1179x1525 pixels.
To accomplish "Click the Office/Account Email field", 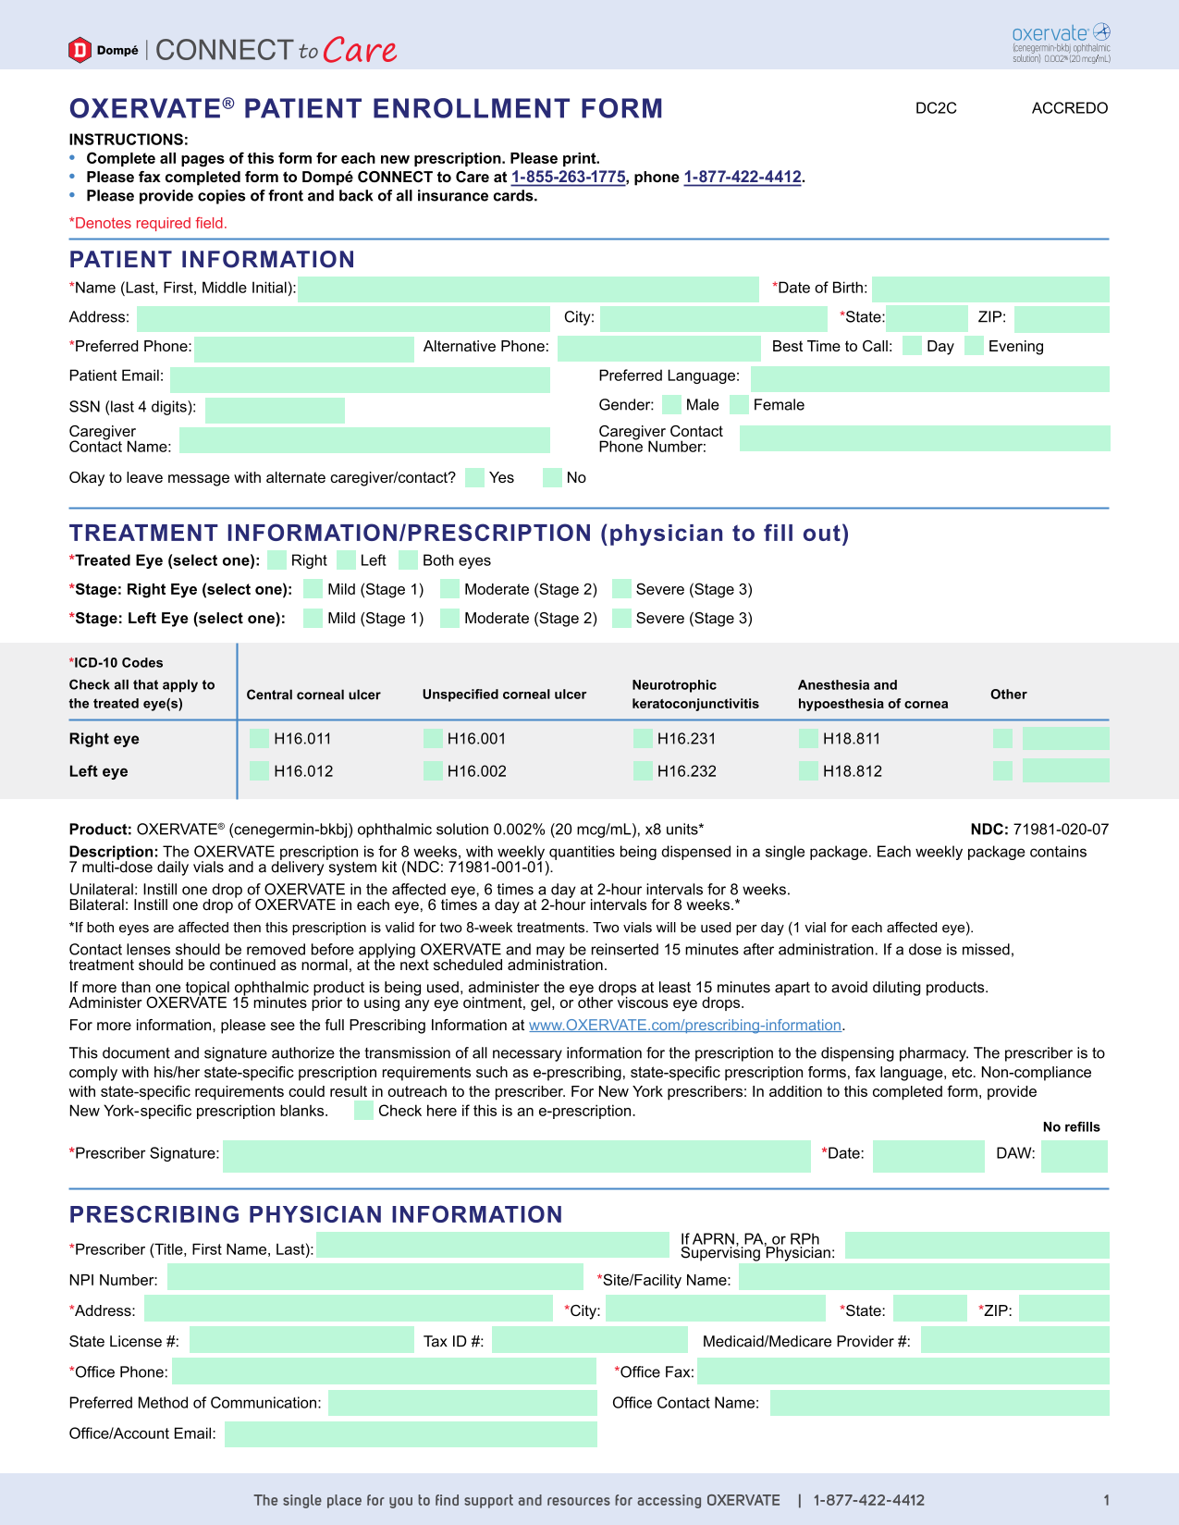I will [411, 1433].
